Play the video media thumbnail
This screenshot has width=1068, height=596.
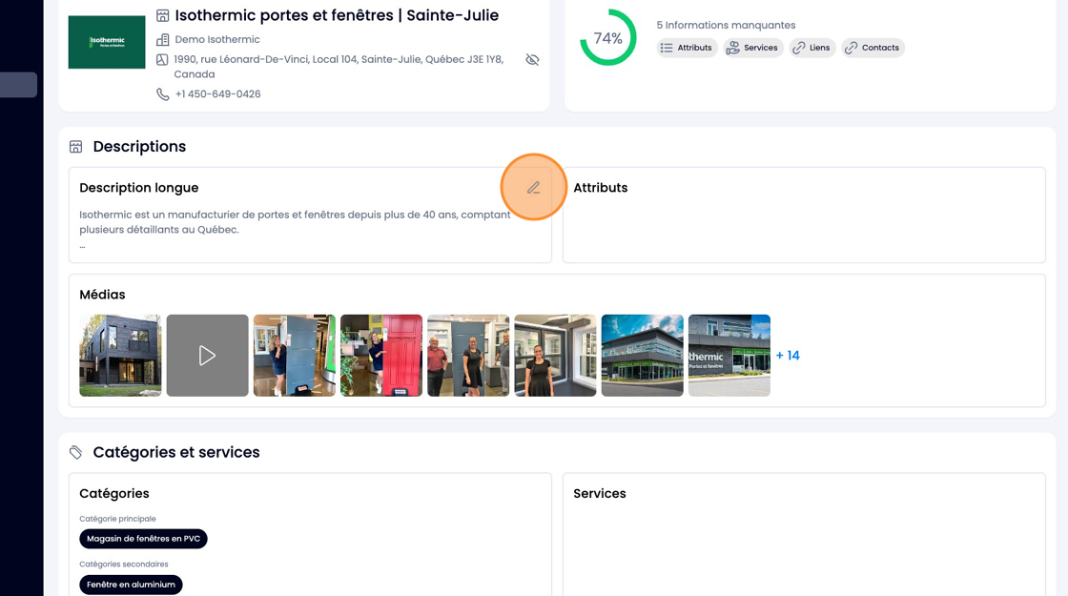(x=208, y=356)
